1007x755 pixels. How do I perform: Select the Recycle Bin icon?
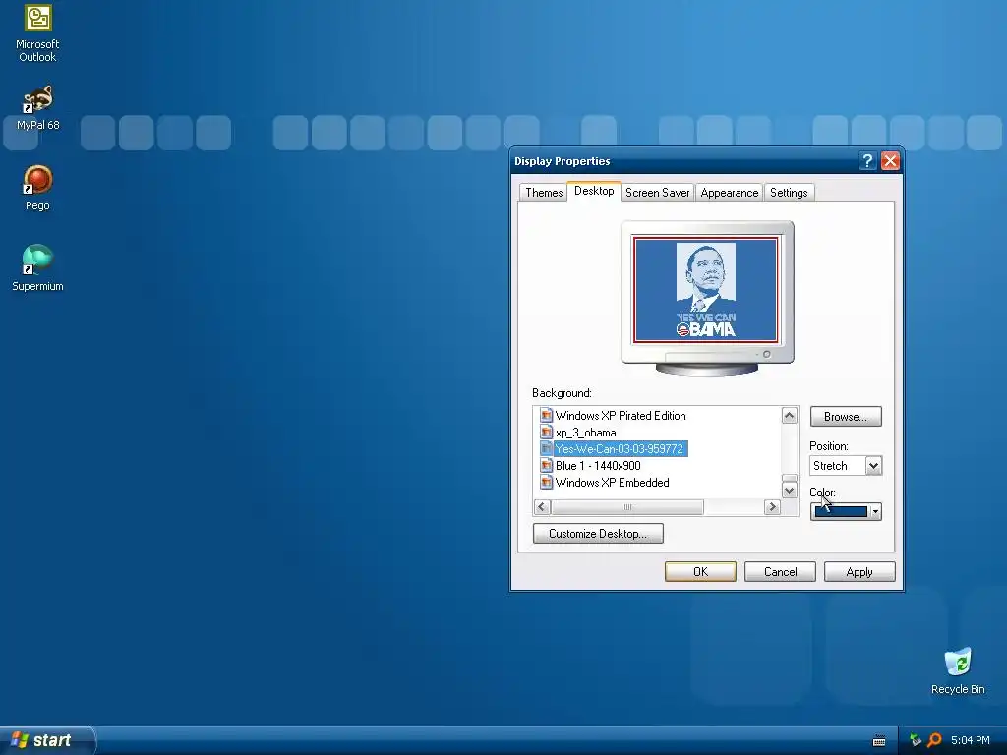point(958,670)
